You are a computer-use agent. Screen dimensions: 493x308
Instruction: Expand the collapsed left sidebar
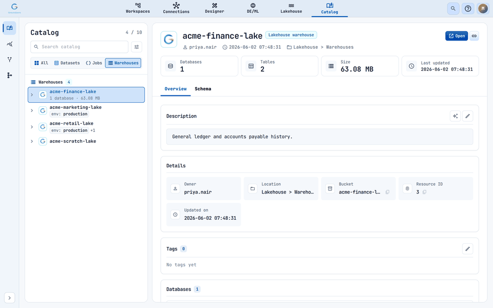pyautogui.click(x=9, y=298)
